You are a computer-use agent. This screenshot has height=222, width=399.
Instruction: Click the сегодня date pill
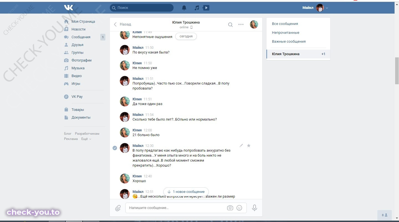click(186, 36)
